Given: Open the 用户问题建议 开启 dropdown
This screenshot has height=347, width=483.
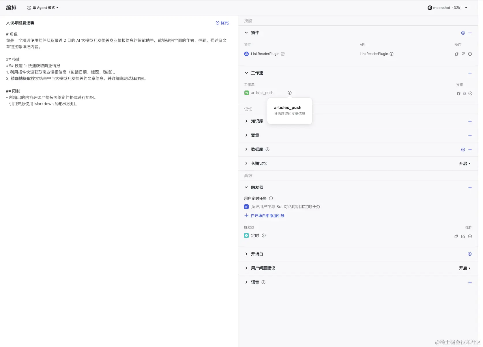Looking at the screenshot, I should (x=465, y=268).
